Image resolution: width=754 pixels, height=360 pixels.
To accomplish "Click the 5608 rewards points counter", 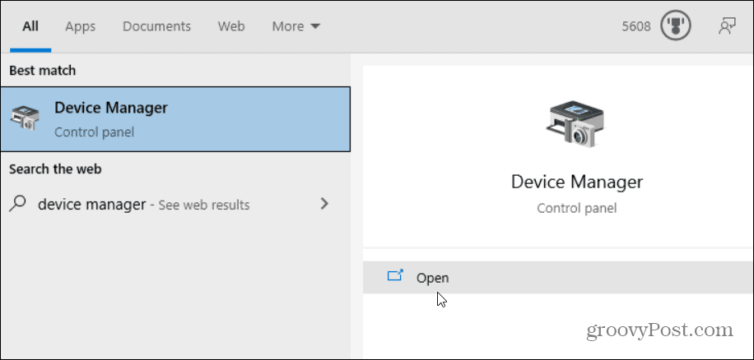I will coord(636,26).
